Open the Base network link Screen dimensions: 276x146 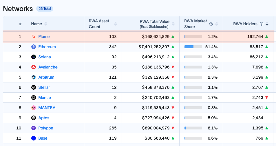tap(43, 138)
